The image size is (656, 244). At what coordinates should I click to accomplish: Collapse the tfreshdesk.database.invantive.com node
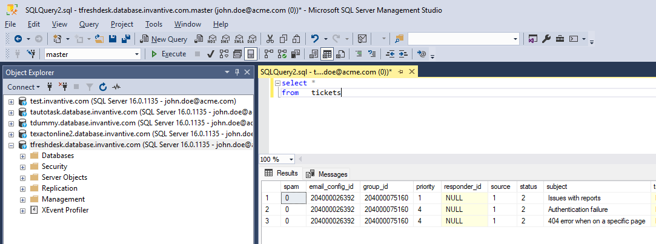(12, 145)
